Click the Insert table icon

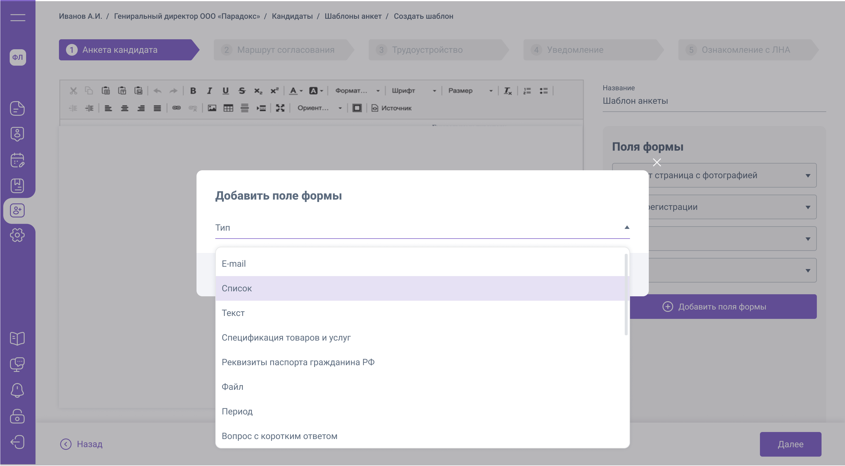point(228,108)
